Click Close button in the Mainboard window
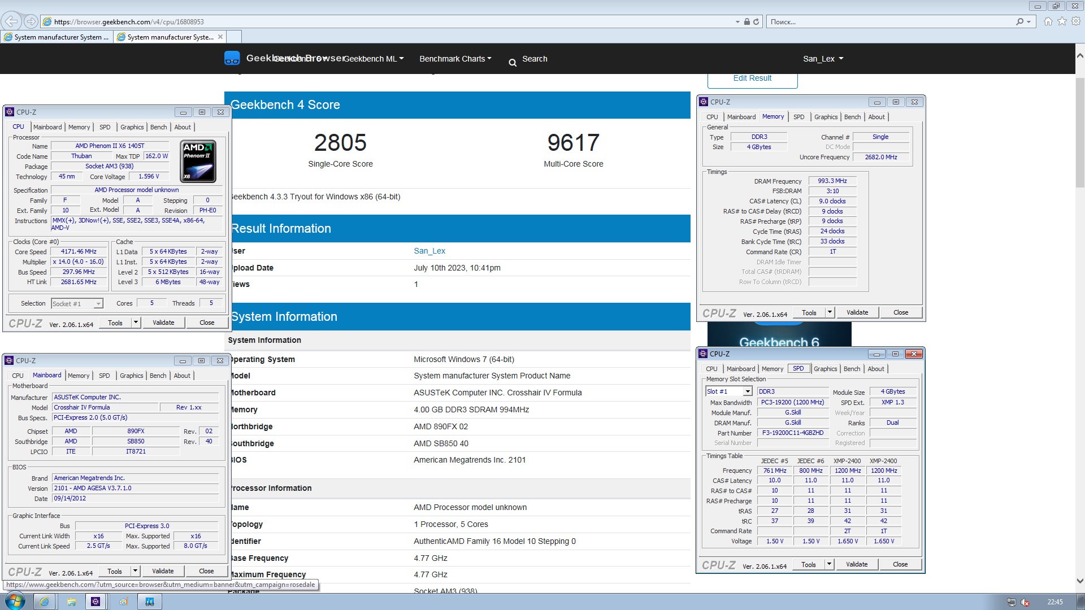The height and width of the screenshot is (610, 1085). (x=206, y=571)
